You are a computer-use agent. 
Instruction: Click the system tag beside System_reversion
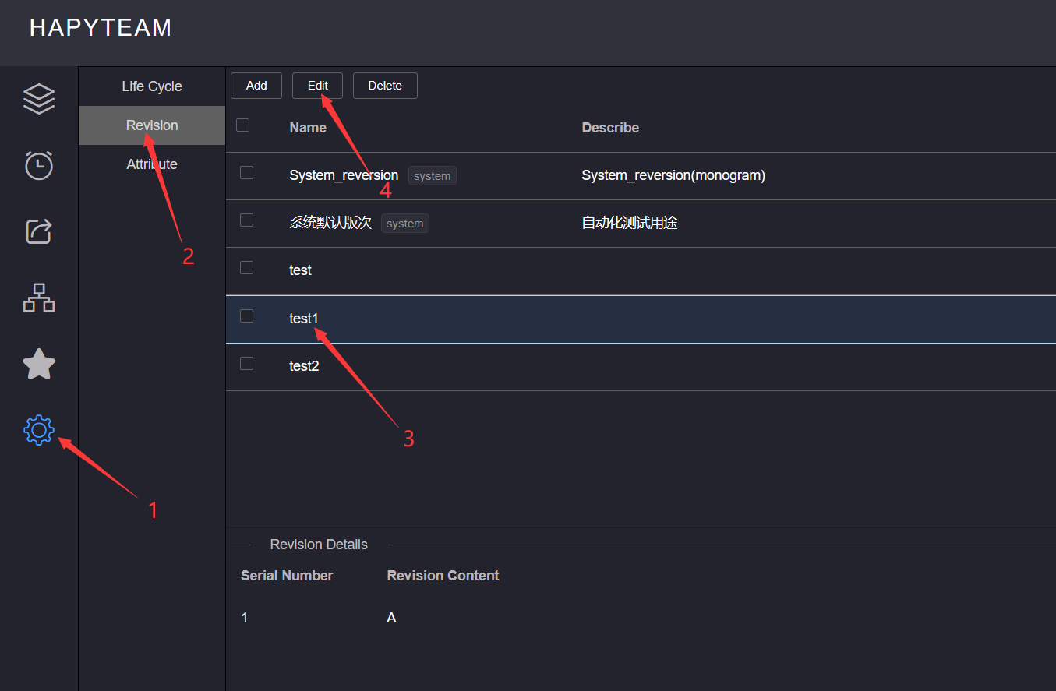[x=433, y=176]
